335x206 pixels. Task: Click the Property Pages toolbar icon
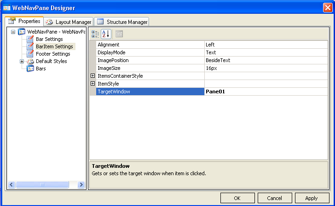[119, 34]
